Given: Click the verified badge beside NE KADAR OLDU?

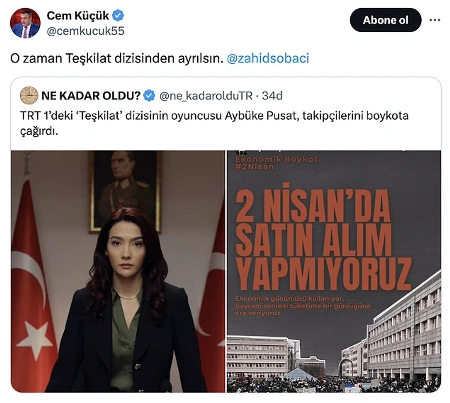Looking at the screenshot, I should click(x=150, y=96).
